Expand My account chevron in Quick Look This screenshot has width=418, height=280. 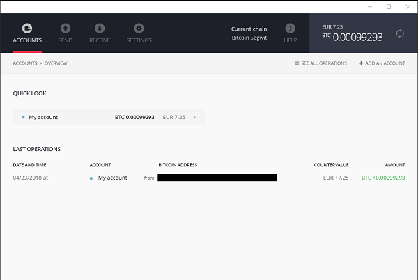click(194, 118)
